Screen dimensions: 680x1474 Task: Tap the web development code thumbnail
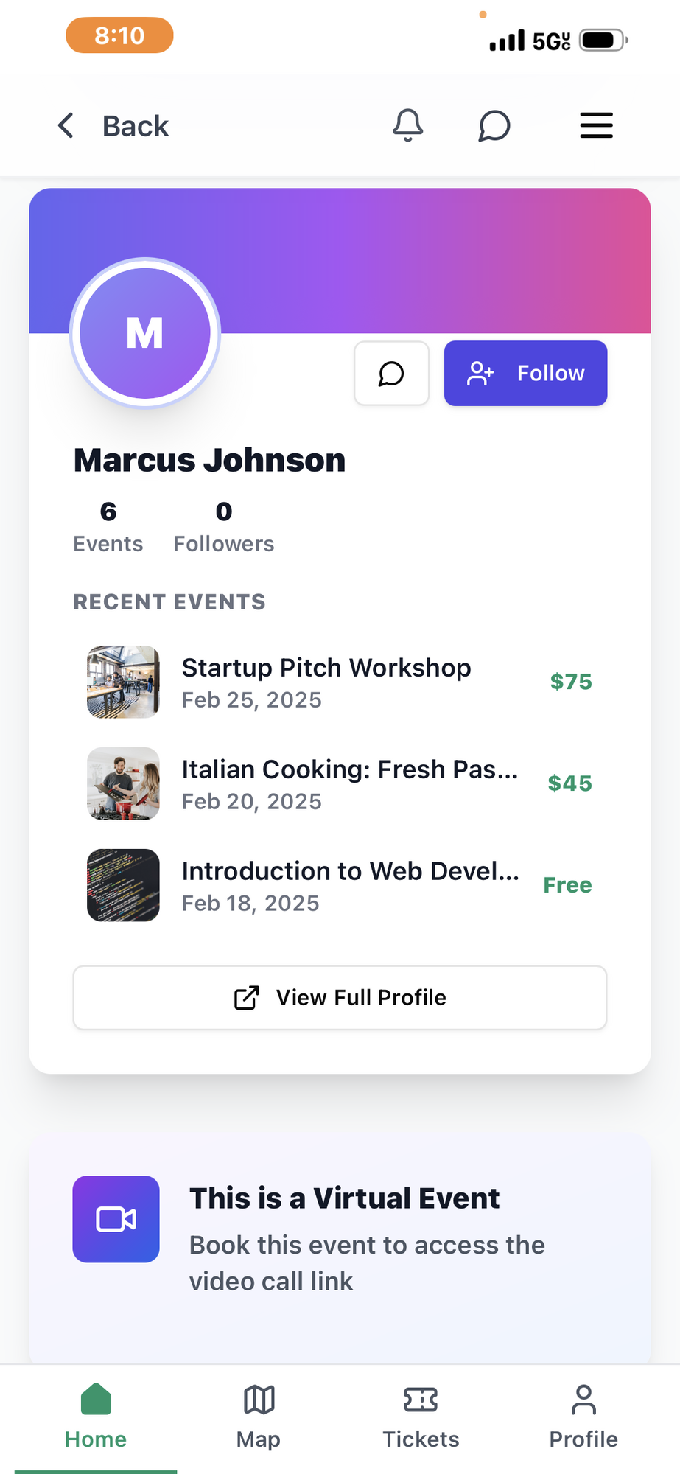pyautogui.click(x=123, y=885)
